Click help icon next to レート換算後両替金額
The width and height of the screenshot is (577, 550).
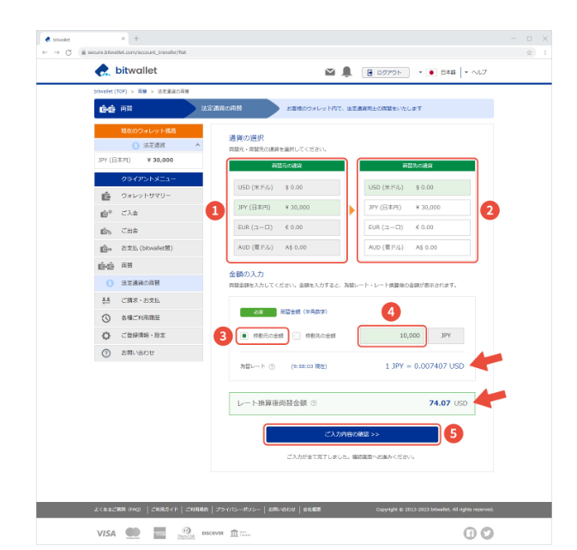click(x=313, y=402)
